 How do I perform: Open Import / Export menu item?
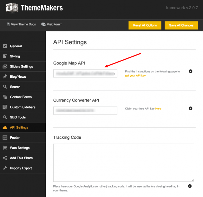pos(23,168)
